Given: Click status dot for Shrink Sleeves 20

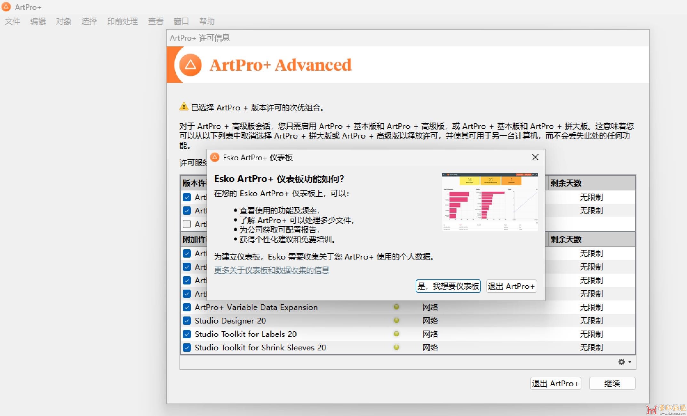Looking at the screenshot, I should [396, 347].
